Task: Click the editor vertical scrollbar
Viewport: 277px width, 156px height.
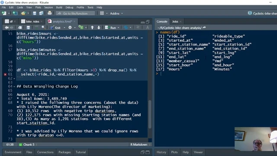Action: [150, 114]
